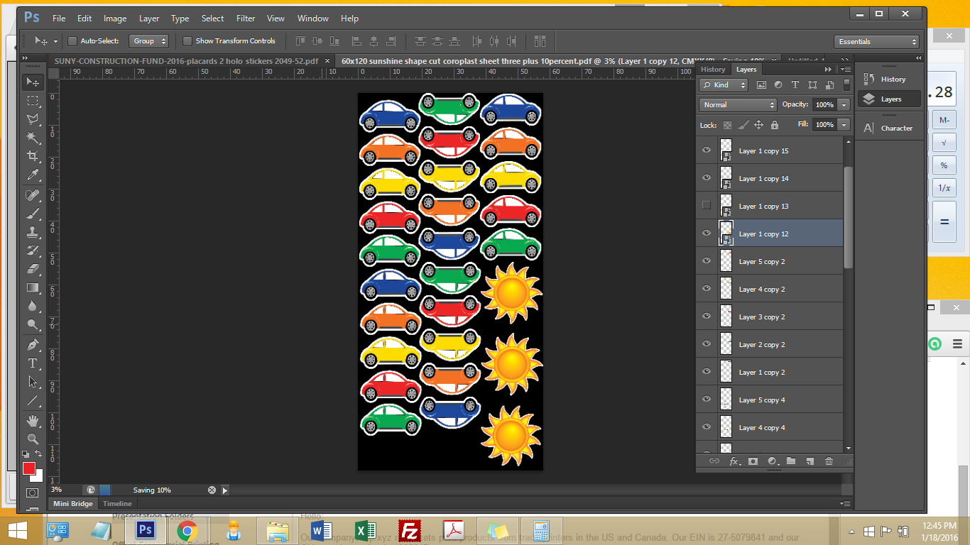Screen dimensions: 970x545
Task: Select the Crop tool
Action: point(33,155)
